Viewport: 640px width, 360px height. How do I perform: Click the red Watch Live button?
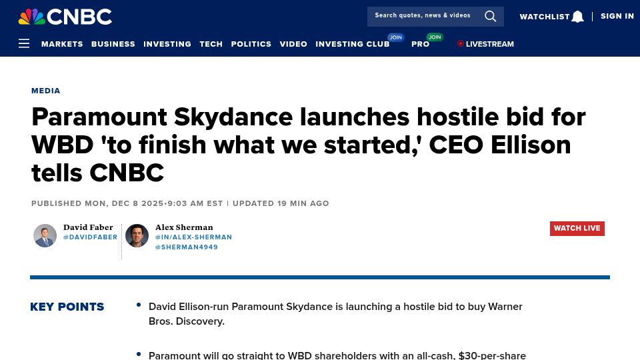[x=577, y=228]
